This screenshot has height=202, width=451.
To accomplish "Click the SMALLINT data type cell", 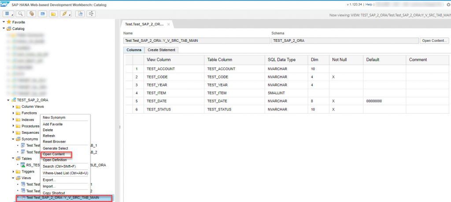I will click(x=286, y=93).
